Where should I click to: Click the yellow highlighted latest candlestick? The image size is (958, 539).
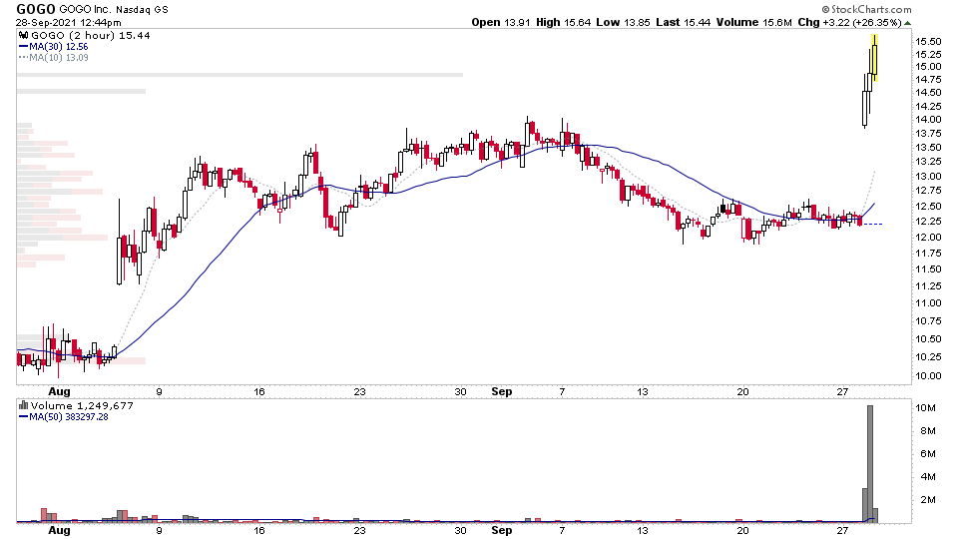(875, 58)
